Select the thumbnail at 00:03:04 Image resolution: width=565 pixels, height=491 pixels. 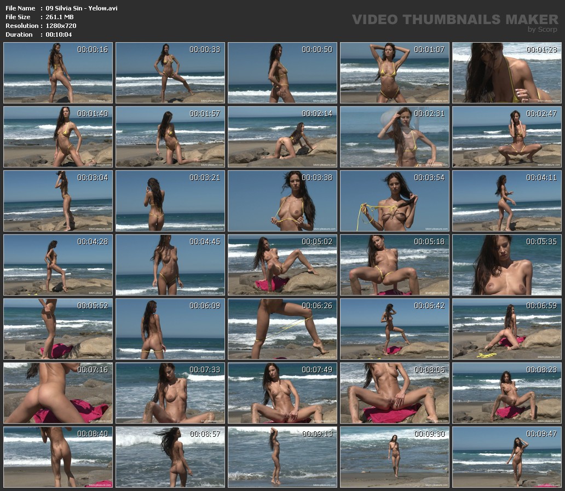58,201
